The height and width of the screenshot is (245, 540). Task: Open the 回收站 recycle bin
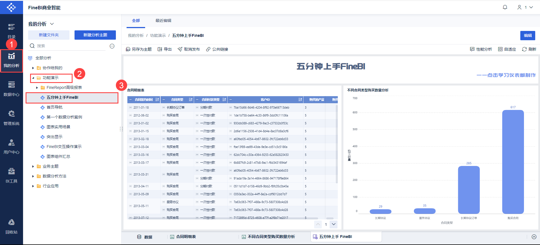(x=11, y=226)
